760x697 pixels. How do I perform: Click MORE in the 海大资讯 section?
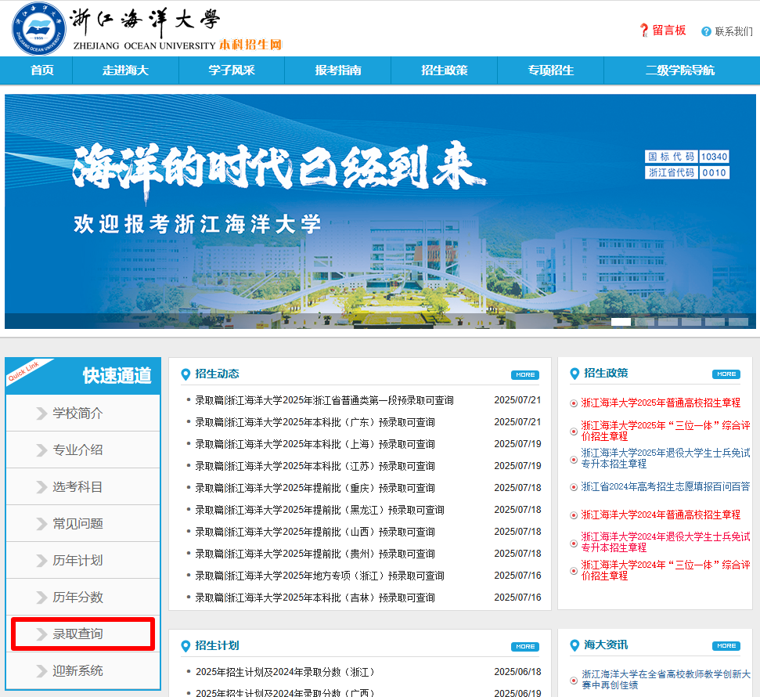point(726,645)
